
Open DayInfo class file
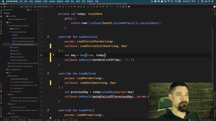[14, 51]
